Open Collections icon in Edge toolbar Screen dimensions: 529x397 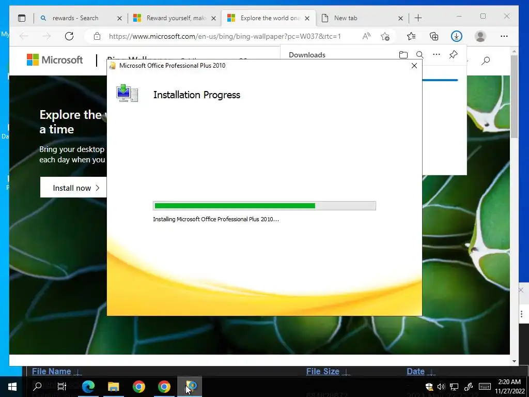434,36
